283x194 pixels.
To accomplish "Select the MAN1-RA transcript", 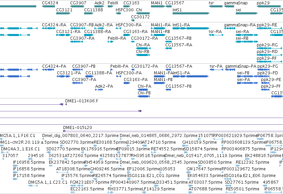I will click(158, 28).
